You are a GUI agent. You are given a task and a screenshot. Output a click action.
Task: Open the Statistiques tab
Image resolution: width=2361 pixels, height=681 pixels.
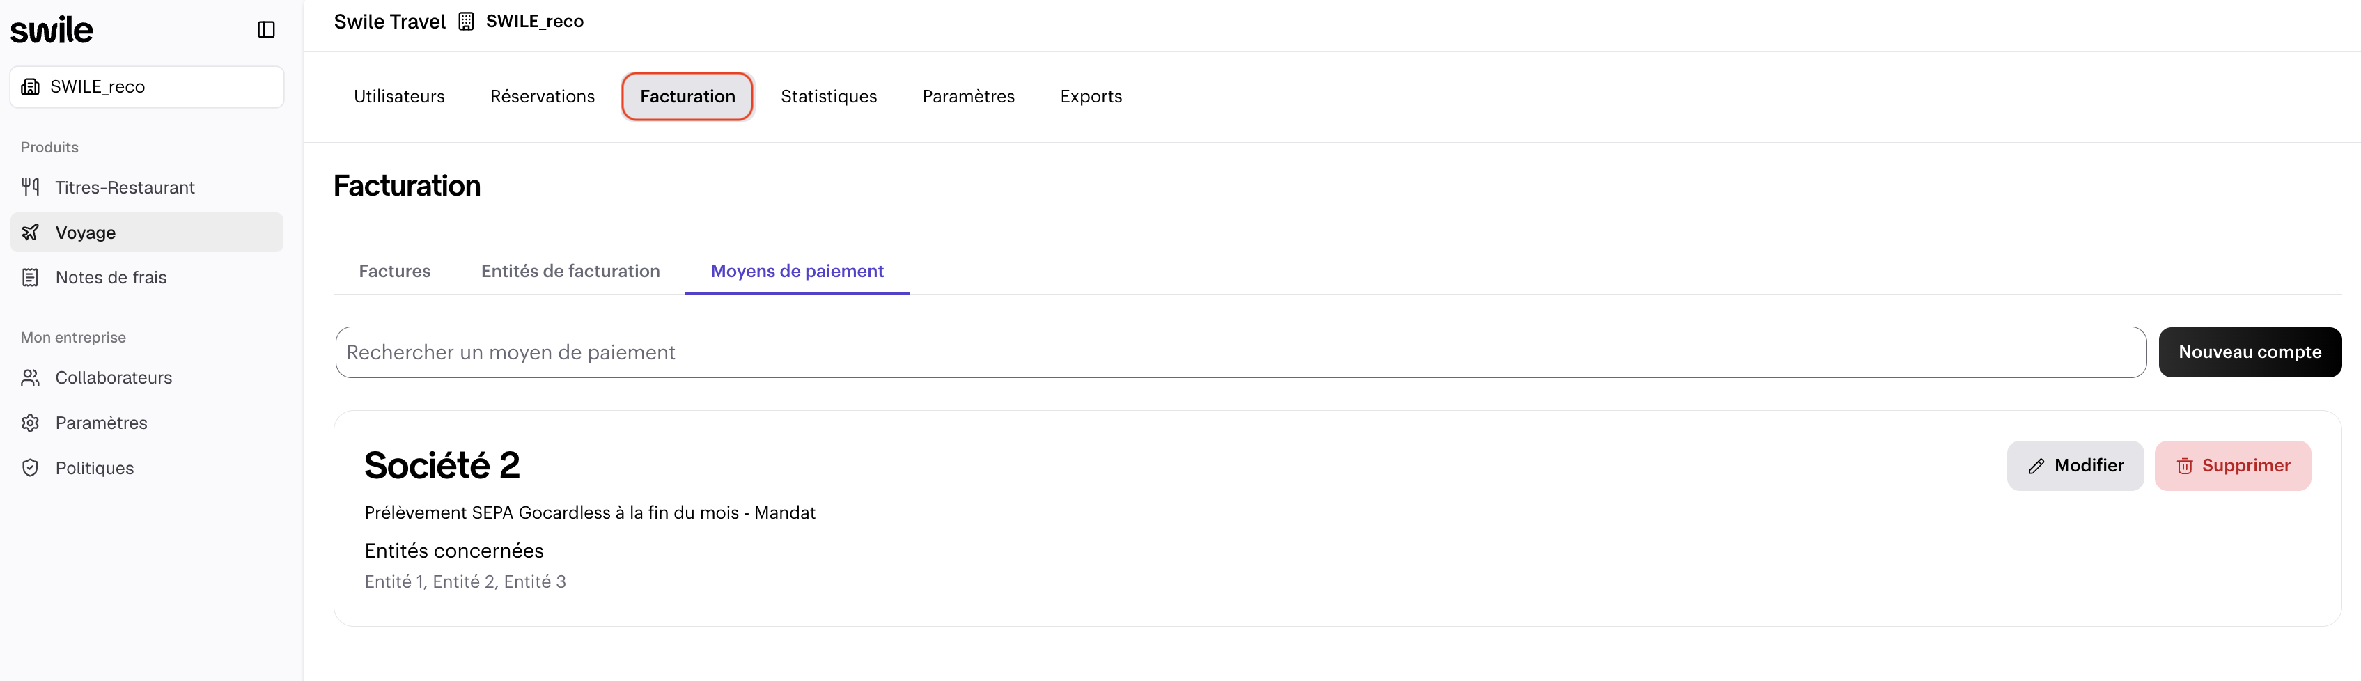click(829, 96)
